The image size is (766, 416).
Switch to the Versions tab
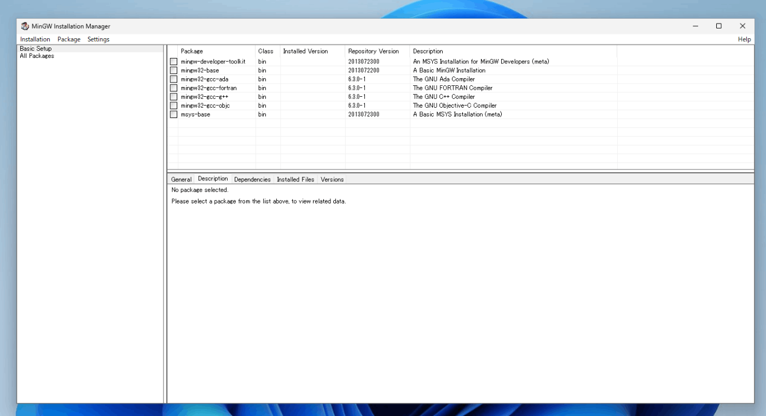pos(332,179)
